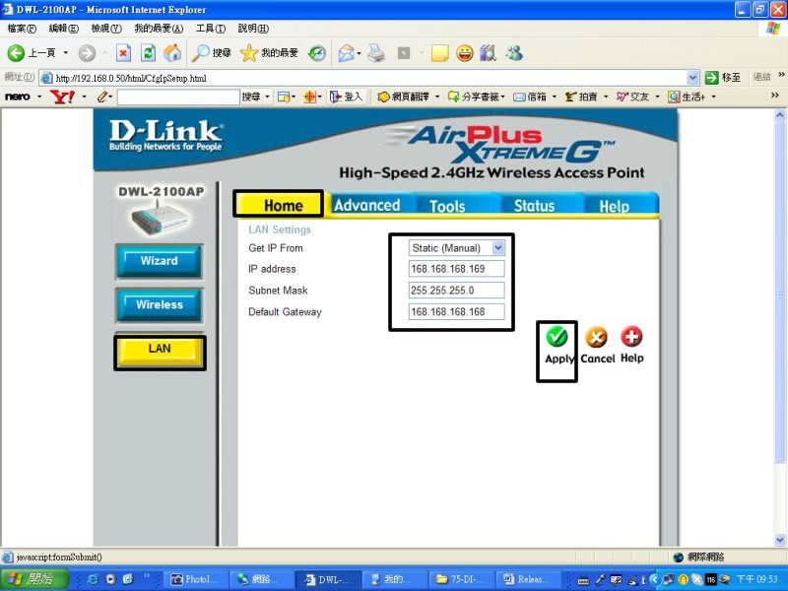Viewport: 788px width, 591px height.
Task: Click the Yahoo toolbar 搜尋 search button
Action: (x=251, y=97)
